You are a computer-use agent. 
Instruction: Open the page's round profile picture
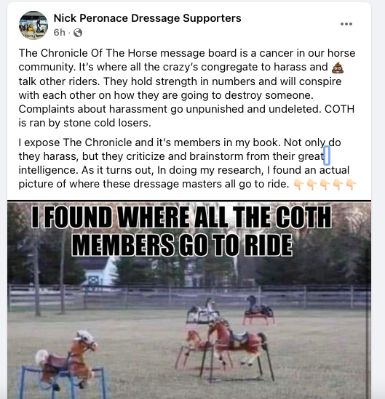point(33,25)
